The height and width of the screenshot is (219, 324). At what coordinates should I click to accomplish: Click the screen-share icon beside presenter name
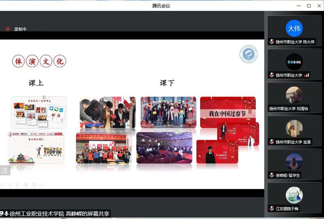(2, 214)
